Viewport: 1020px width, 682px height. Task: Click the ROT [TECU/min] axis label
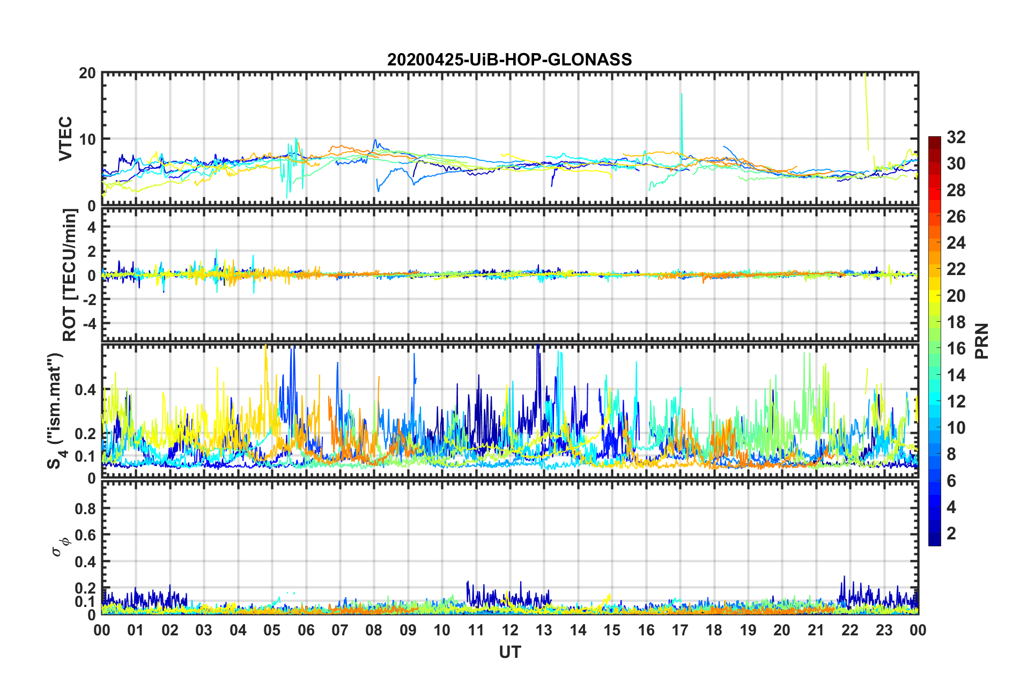(70, 275)
